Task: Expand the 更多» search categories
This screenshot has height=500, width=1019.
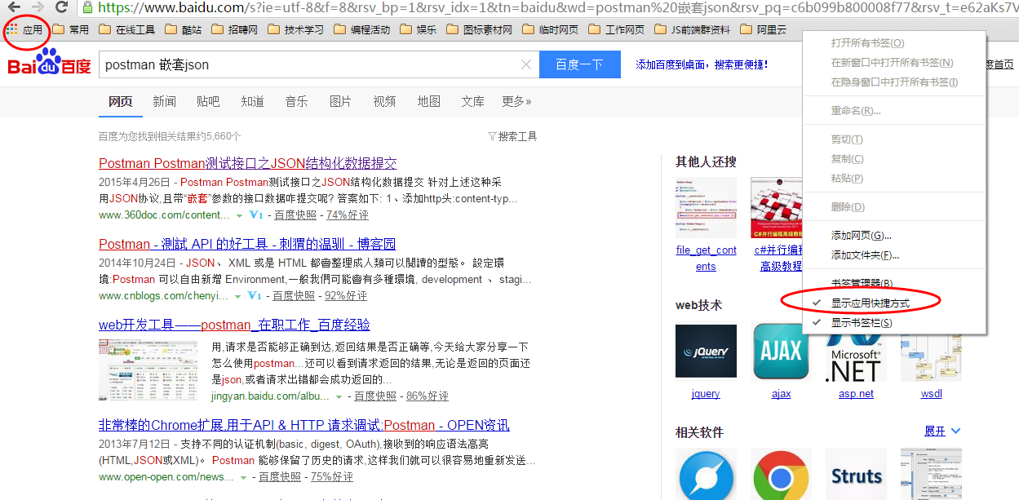Action: 516,101
